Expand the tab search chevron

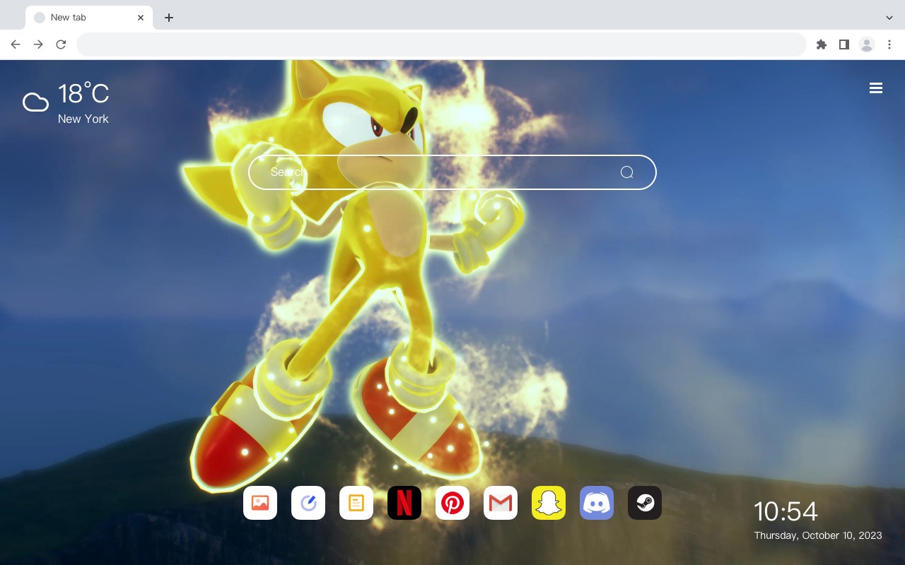coord(889,18)
